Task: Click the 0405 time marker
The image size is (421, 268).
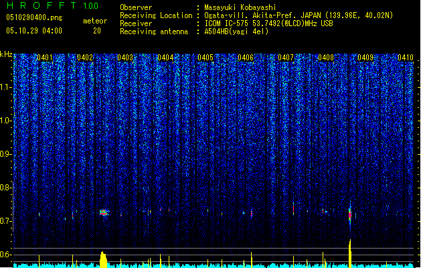Action: coord(205,58)
